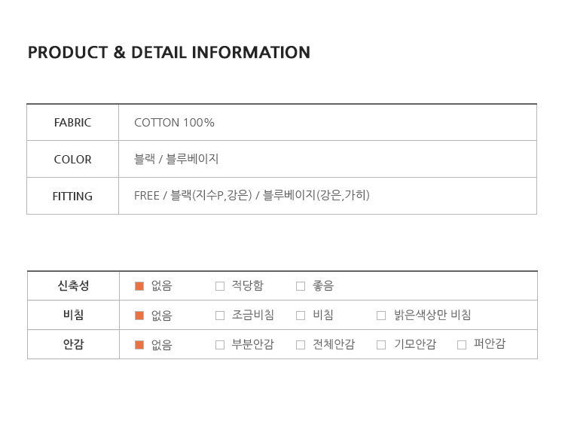Select the 적당함 checkbox for 신축성
The height and width of the screenshot is (424, 565).
[x=220, y=286]
